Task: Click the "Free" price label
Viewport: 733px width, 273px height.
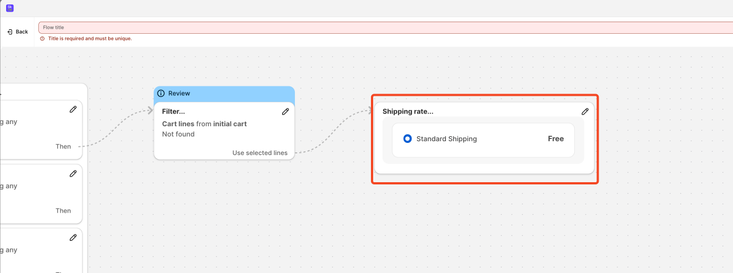Action: click(x=556, y=139)
